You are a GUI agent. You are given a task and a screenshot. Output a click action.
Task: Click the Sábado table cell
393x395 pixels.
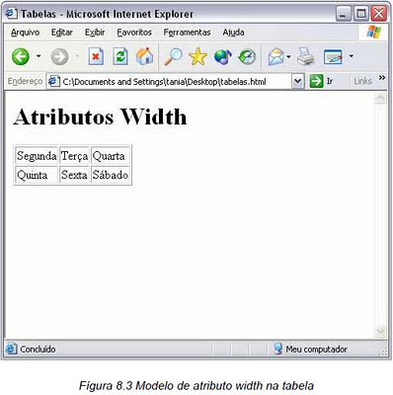111,175
